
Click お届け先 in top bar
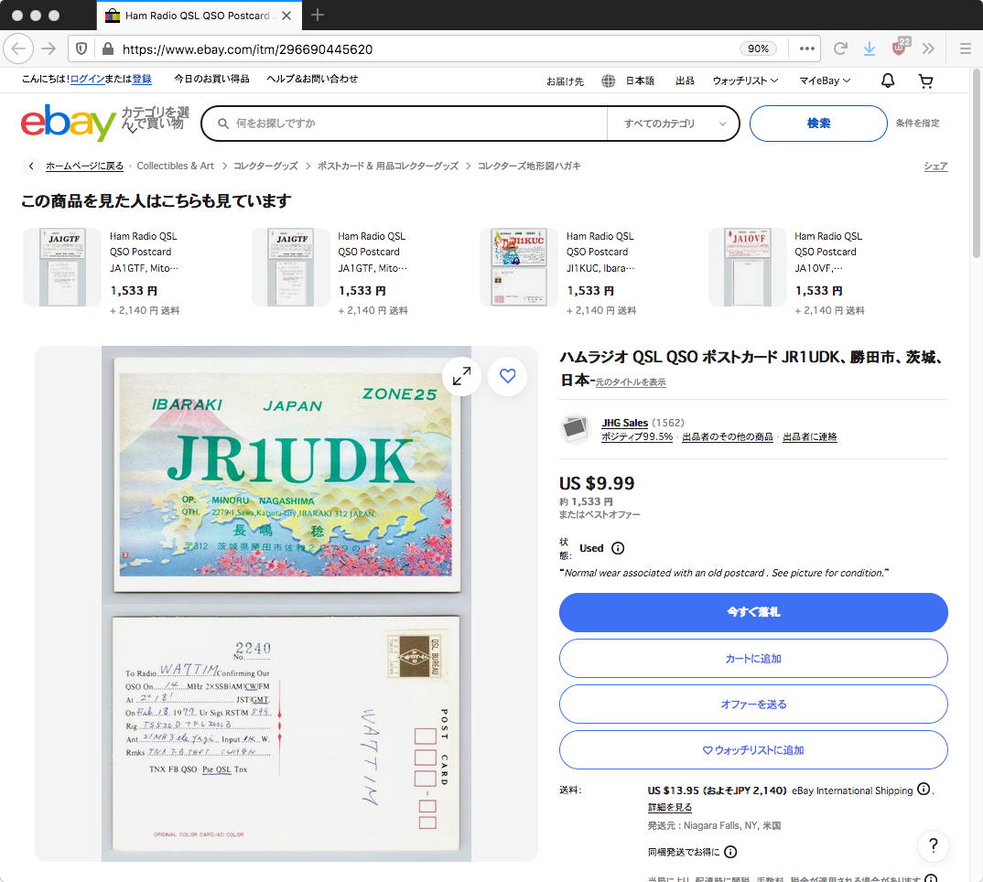tap(565, 81)
